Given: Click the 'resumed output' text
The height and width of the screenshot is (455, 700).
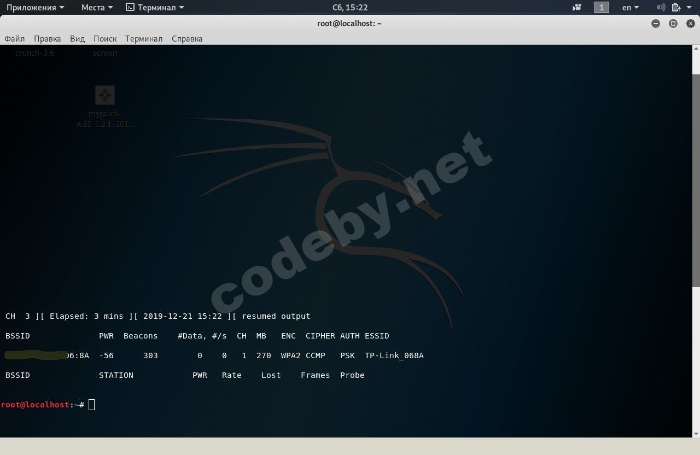Looking at the screenshot, I should [x=276, y=316].
